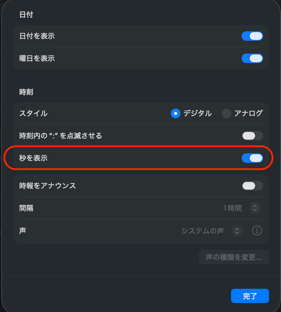Viewport: 281px width, 312px height.
Task: Click the デジタル label text
Action: [197, 113]
